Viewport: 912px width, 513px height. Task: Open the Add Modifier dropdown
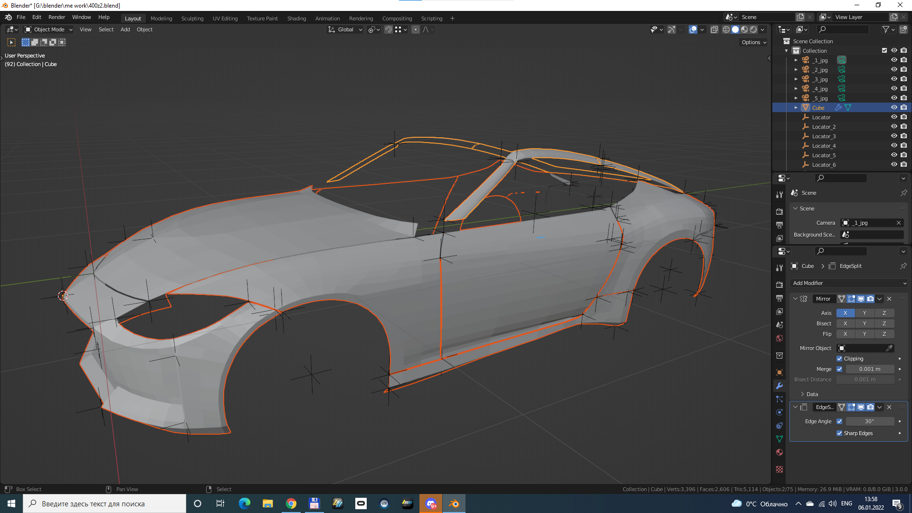pos(849,283)
